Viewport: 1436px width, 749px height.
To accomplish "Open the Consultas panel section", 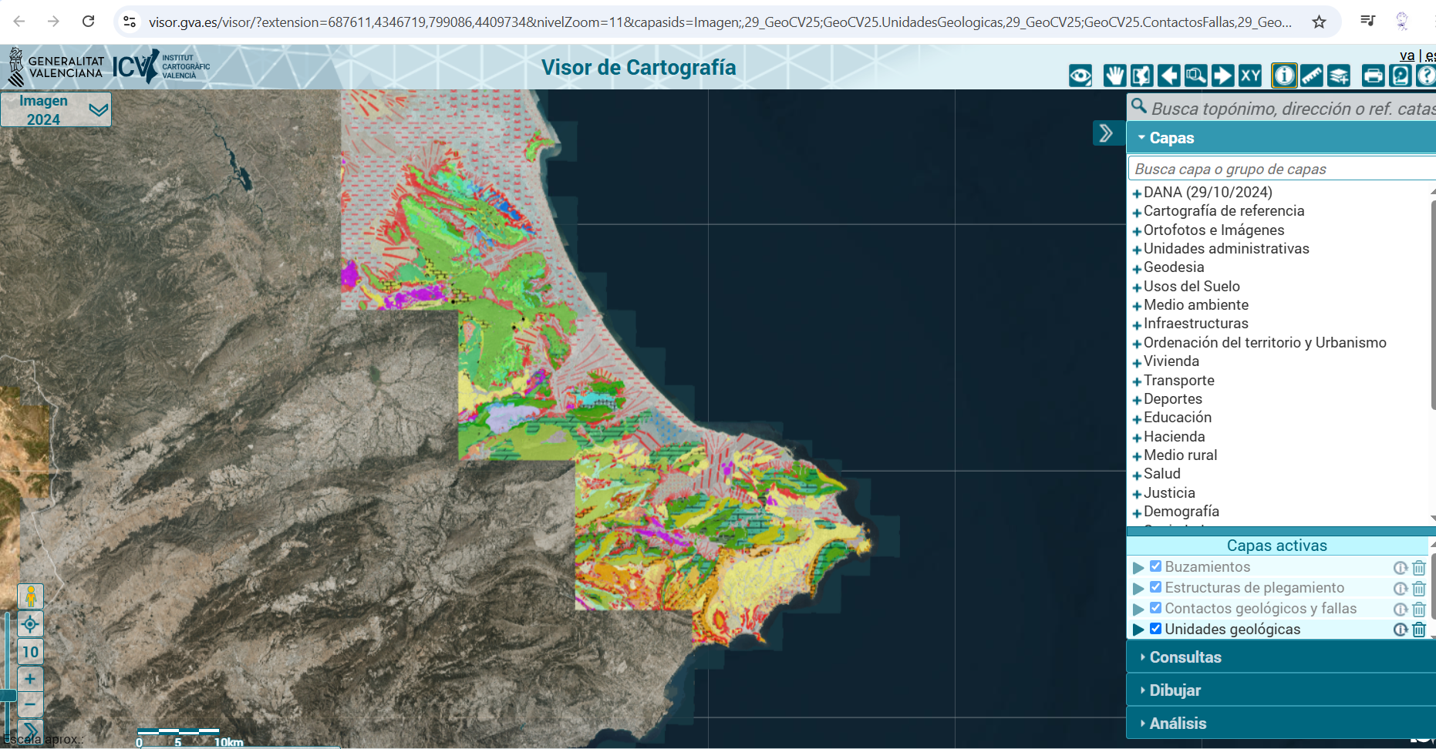I will 1185,657.
